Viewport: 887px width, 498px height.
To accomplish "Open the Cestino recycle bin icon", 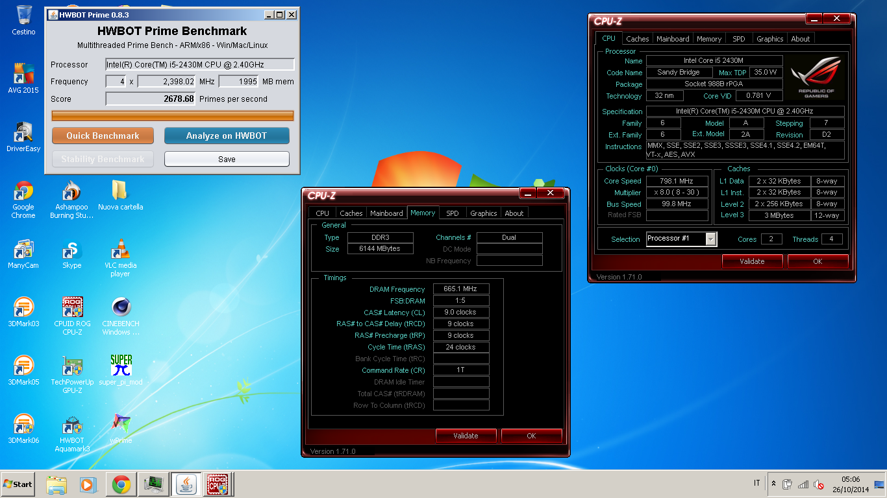I will (24, 20).
